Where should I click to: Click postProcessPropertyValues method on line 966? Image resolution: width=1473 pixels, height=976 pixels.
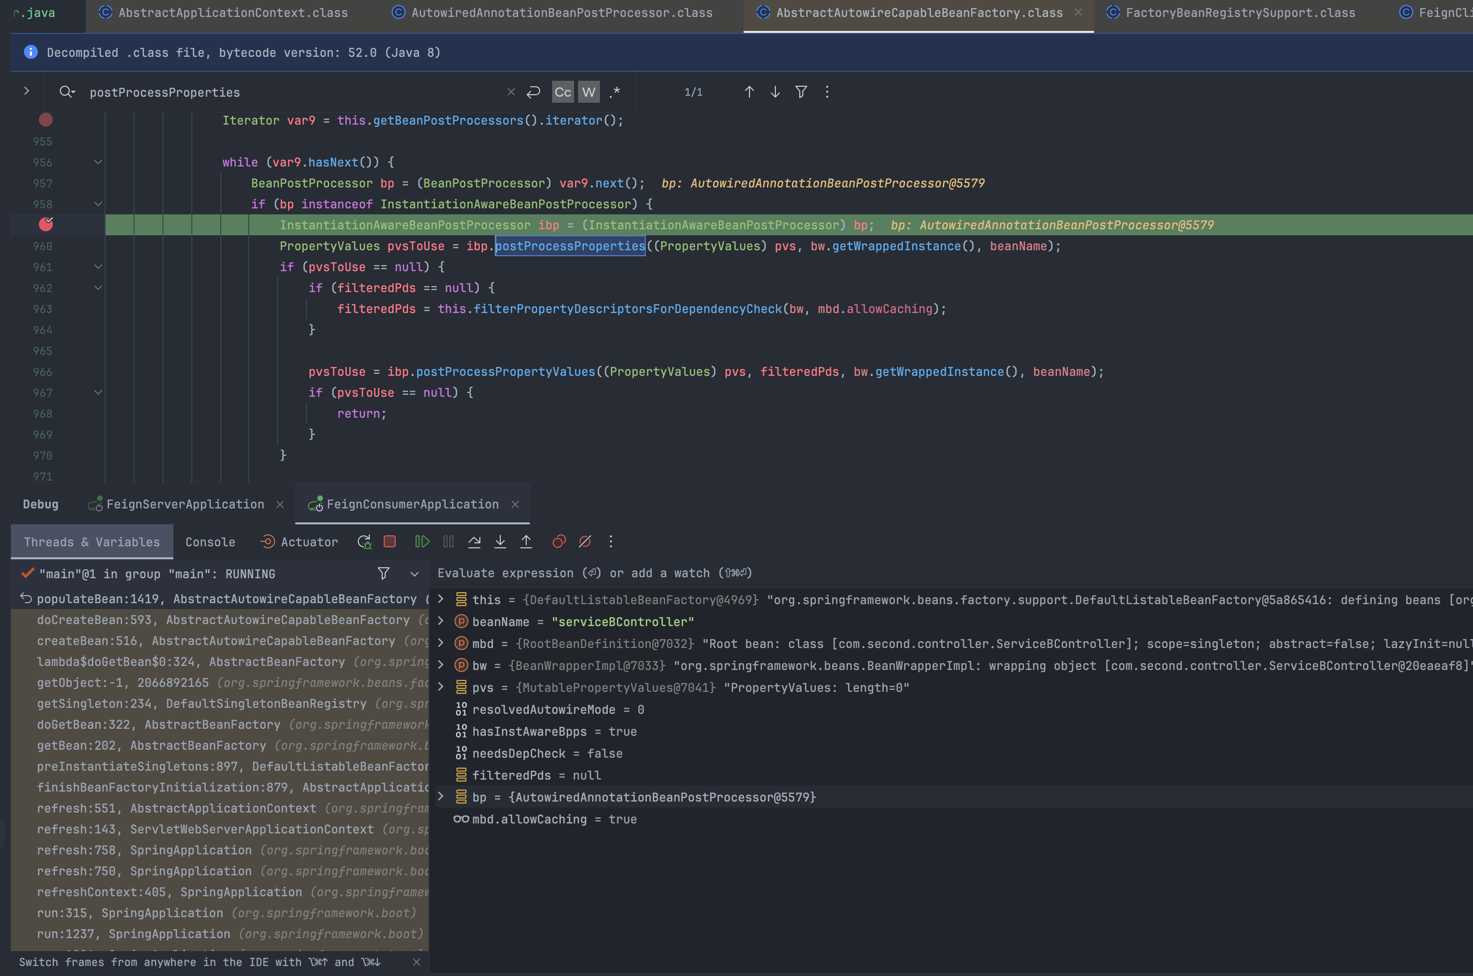505,371
